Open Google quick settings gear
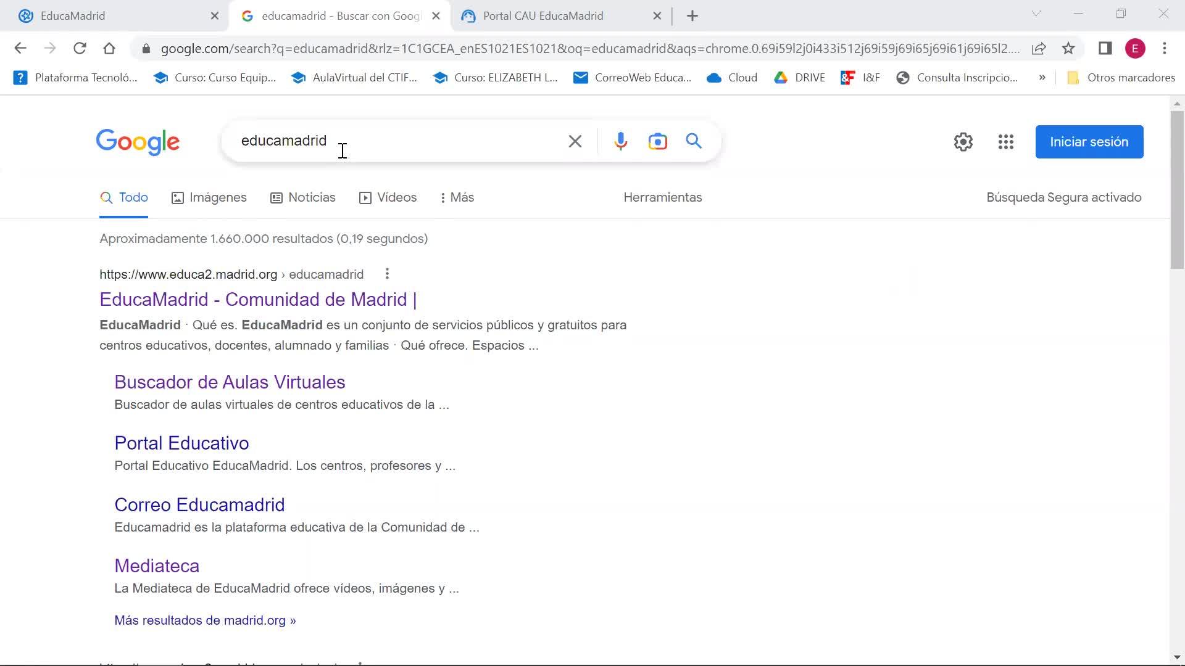The height and width of the screenshot is (666, 1185). coord(963,142)
